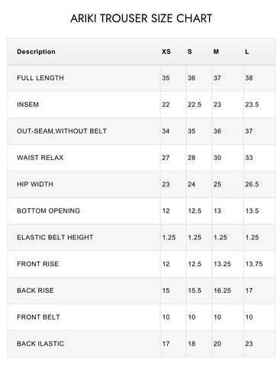
Task: Click the 16.25 back rise value
Action: [x=222, y=291]
